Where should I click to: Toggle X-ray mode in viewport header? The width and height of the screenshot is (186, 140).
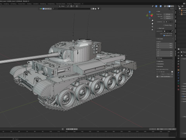(165, 6)
